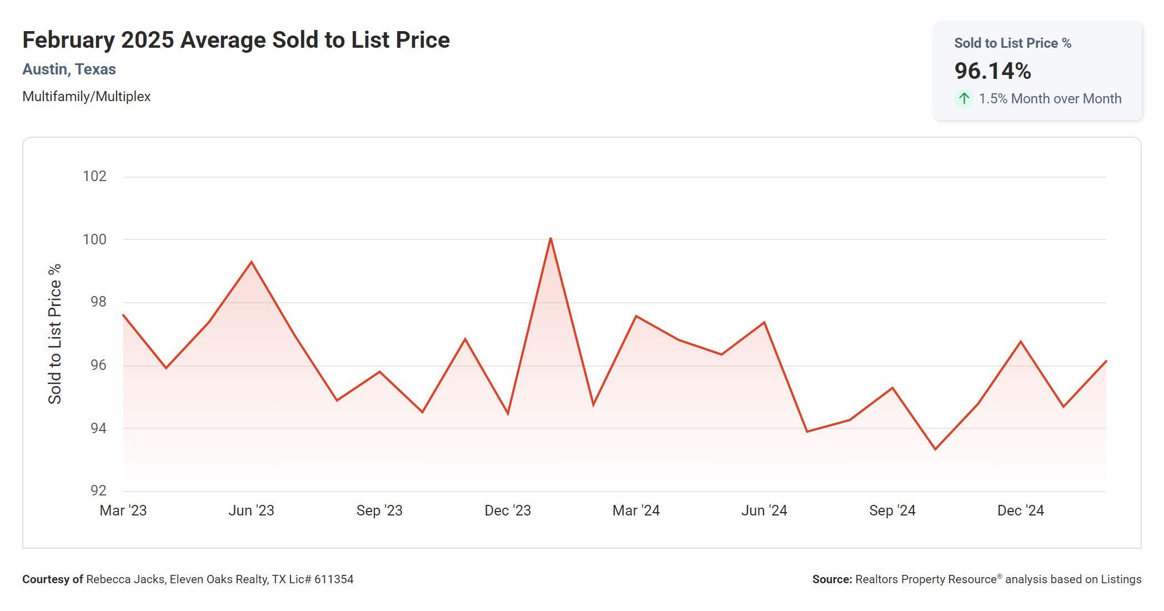Image resolution: width=1164 pixels, height=611 pixels.
Task: Select the Austin, Texas subtitle
Action: 69,69
